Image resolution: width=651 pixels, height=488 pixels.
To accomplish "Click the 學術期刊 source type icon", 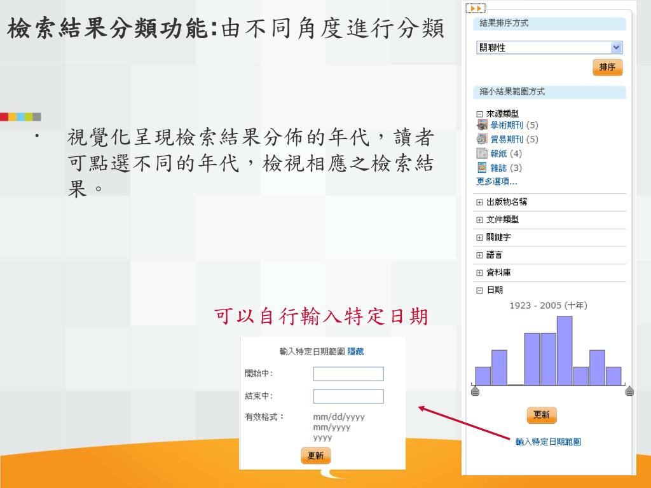I will pyautogui.click(x=482, y=125).
